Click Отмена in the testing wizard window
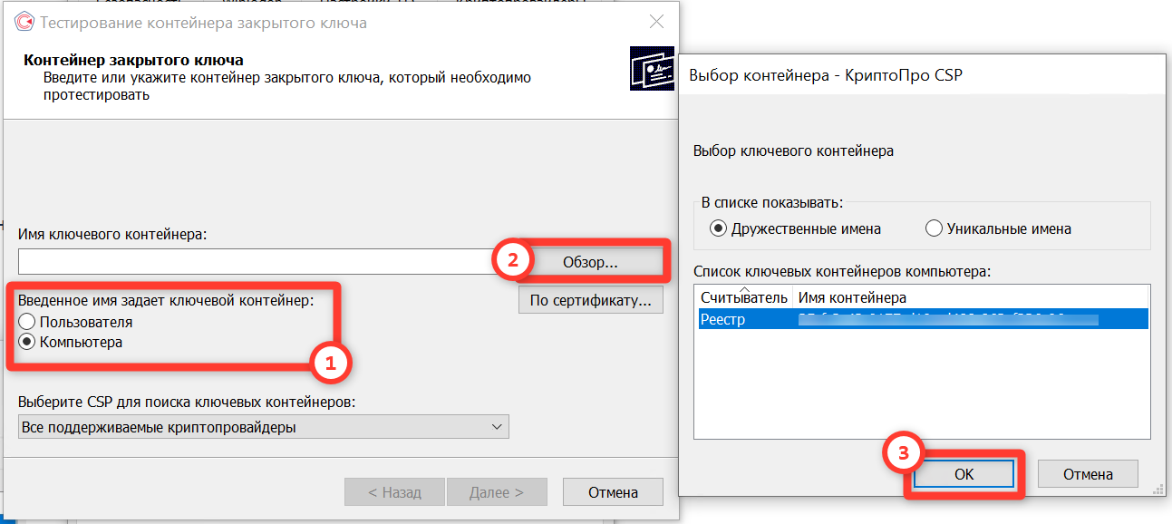1172x524 pixels. click(613, 492)
